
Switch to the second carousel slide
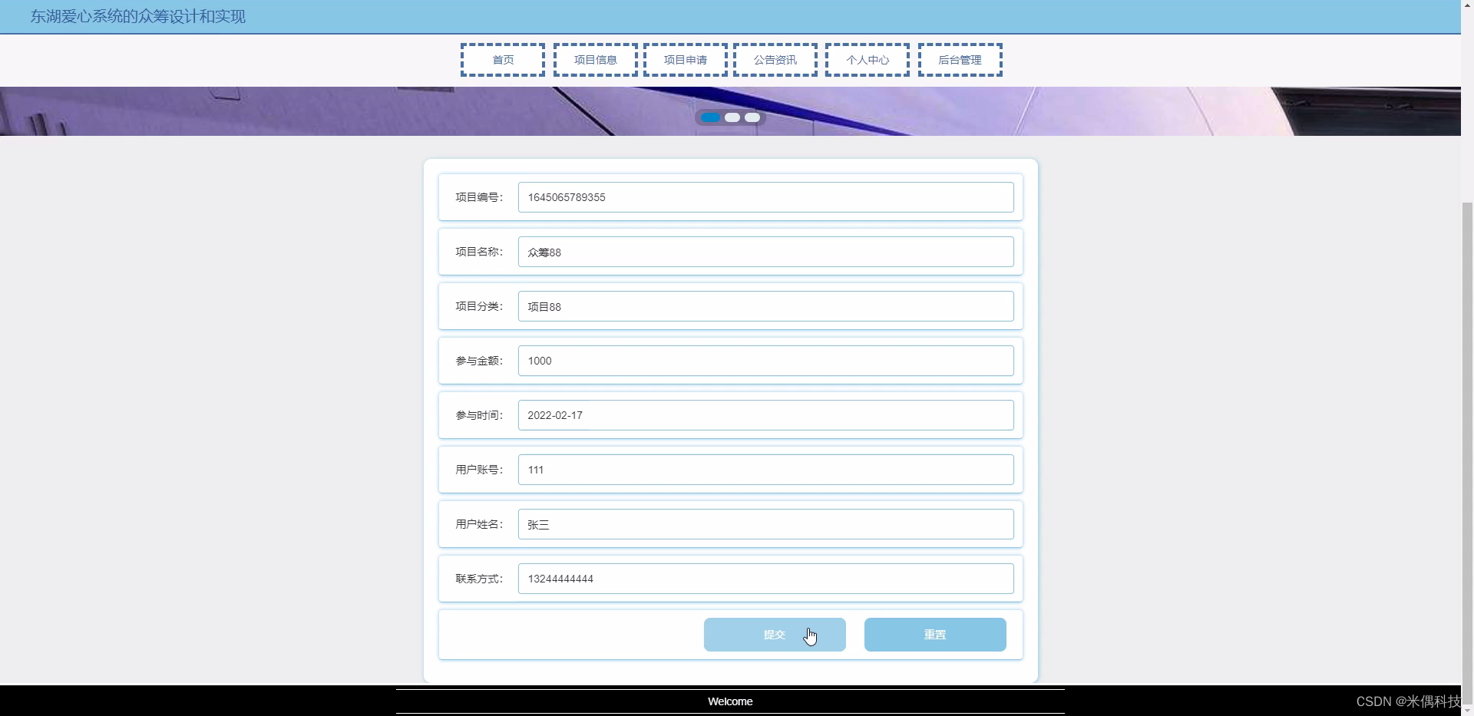(x=732, y=117)
